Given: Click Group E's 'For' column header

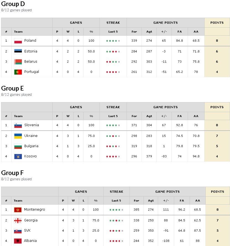Looking at the screenshot, I should 134,116.
